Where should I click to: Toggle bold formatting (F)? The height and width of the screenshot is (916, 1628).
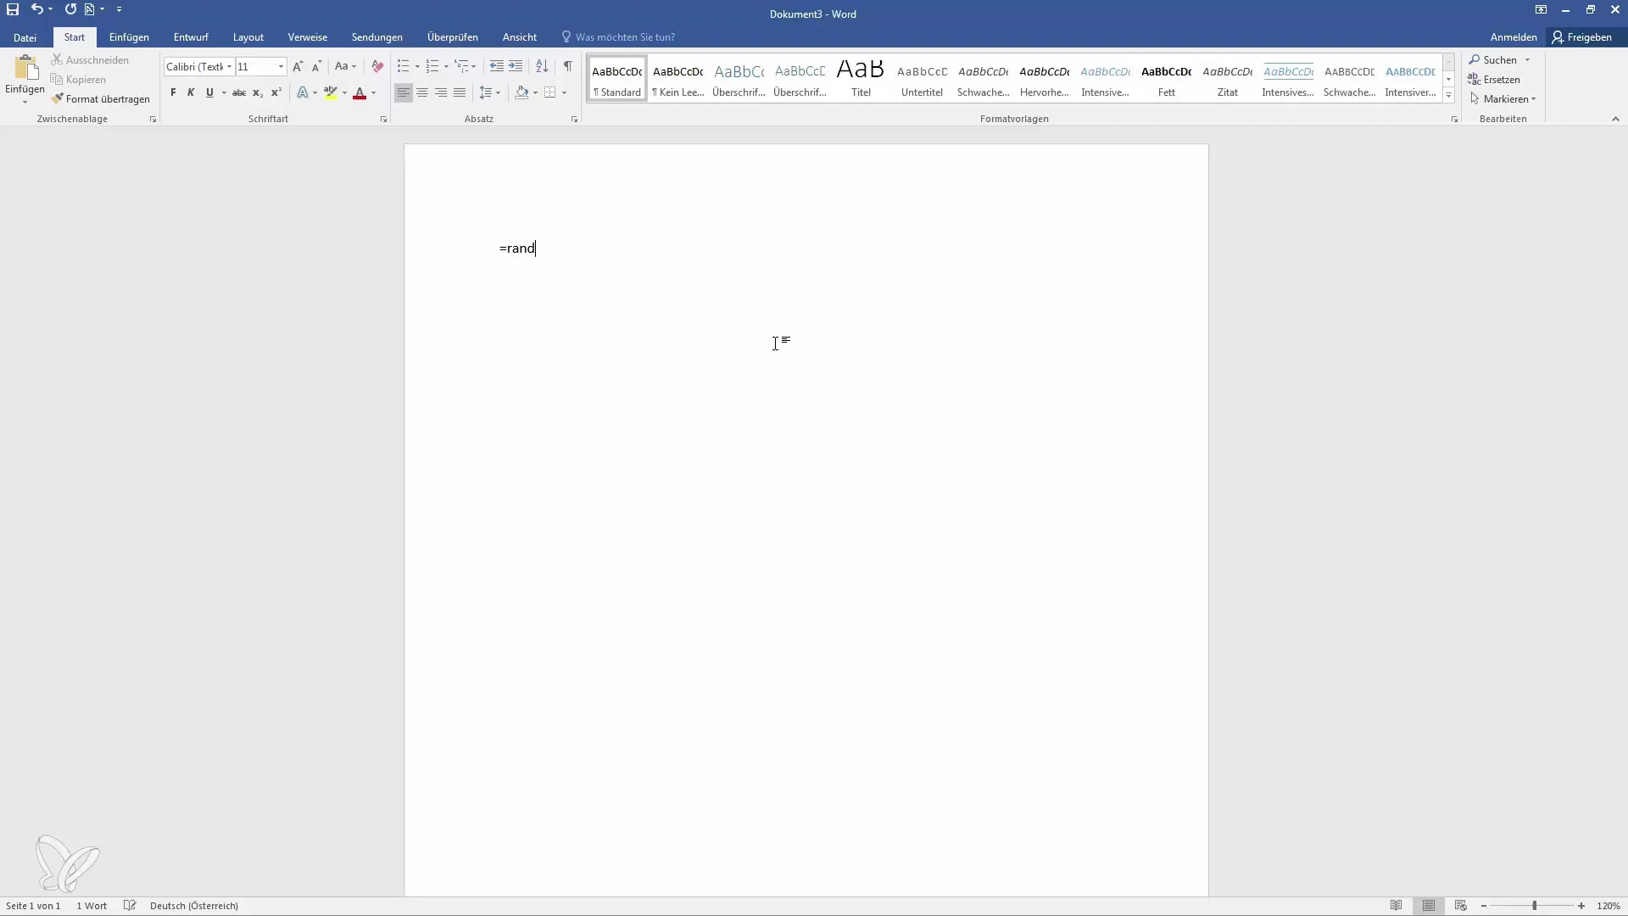coord(173,92)
